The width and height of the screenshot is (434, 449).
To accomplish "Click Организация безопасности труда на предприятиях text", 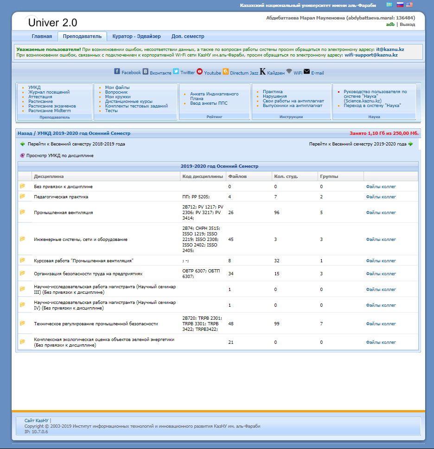I will (x=88, y=274).
